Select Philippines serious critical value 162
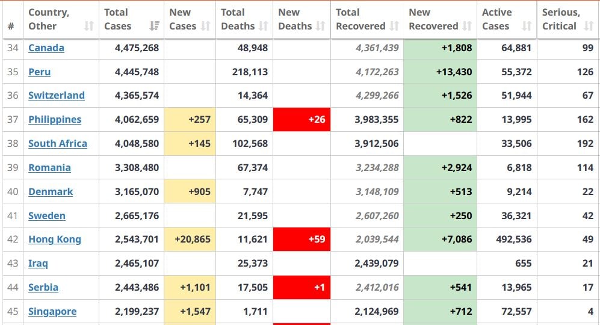Image resolution: width=600 pixels, height=325 pixels. pos(585,119)
